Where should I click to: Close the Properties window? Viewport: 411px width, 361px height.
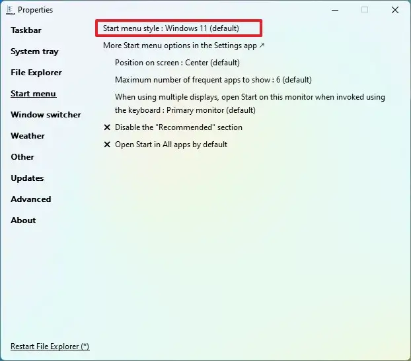pyautogui.click(x=394, y=10)
